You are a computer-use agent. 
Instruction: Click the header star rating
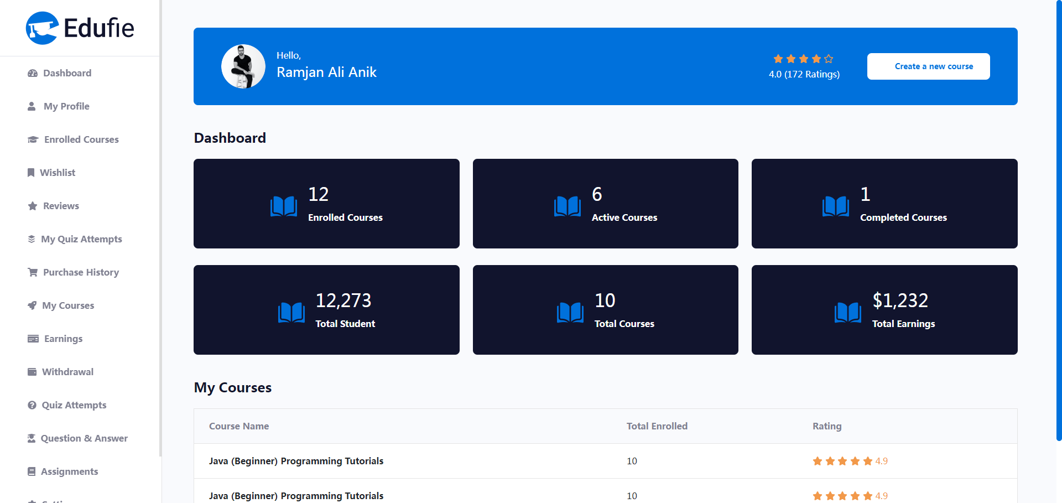[803, 59]
